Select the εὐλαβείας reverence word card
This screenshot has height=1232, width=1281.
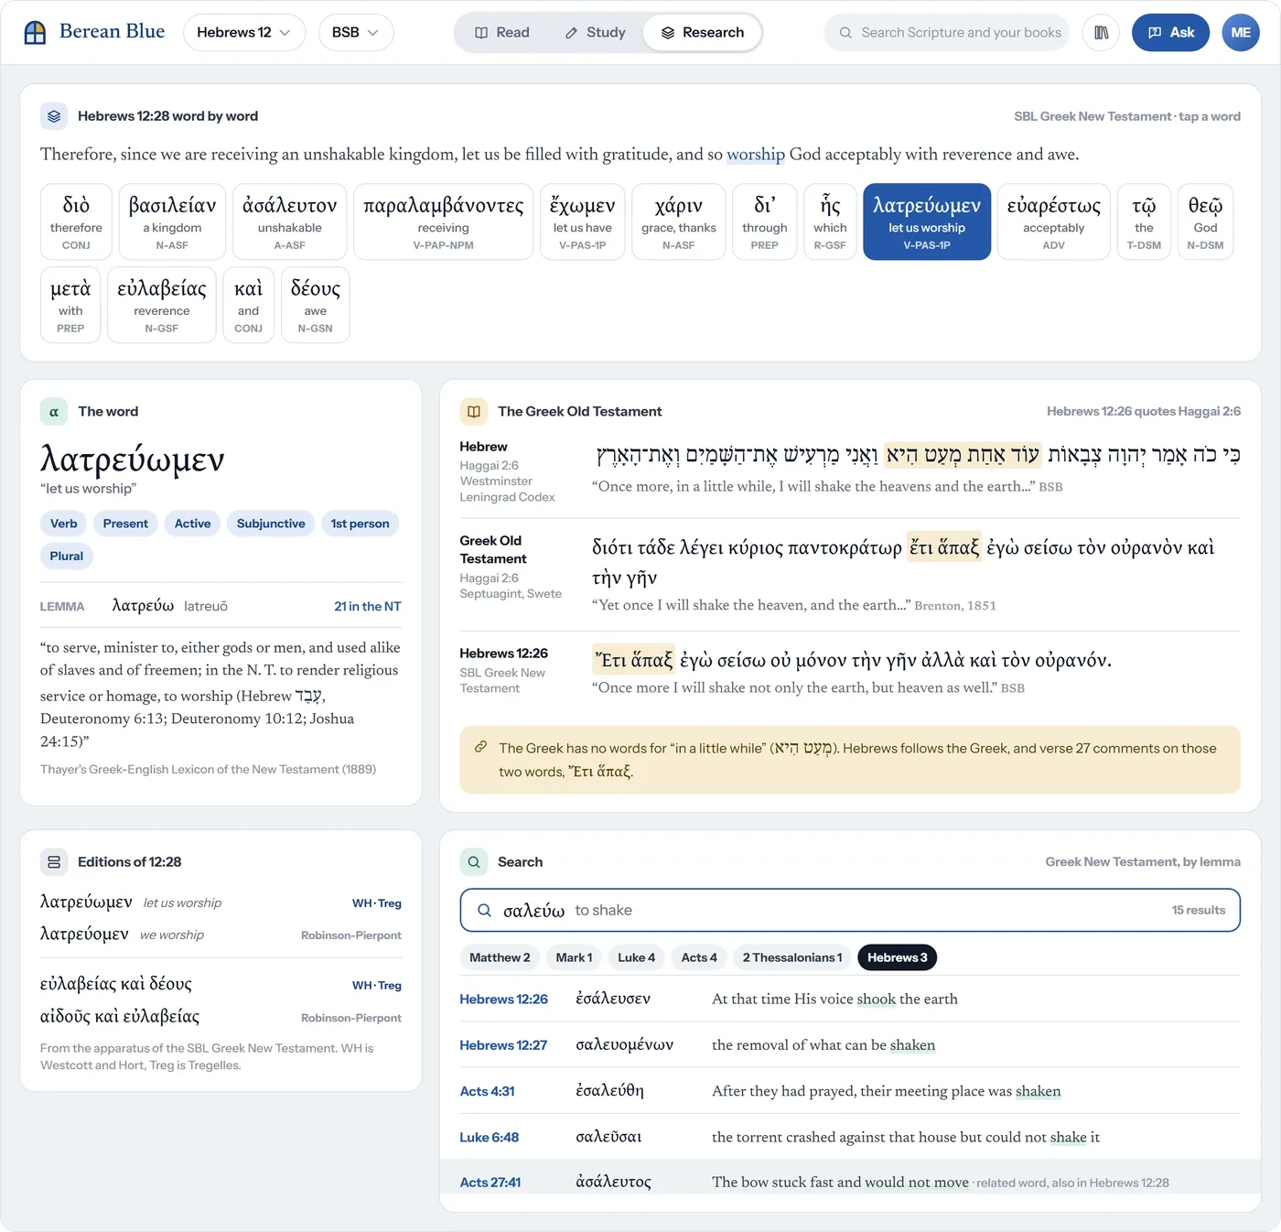162,305
